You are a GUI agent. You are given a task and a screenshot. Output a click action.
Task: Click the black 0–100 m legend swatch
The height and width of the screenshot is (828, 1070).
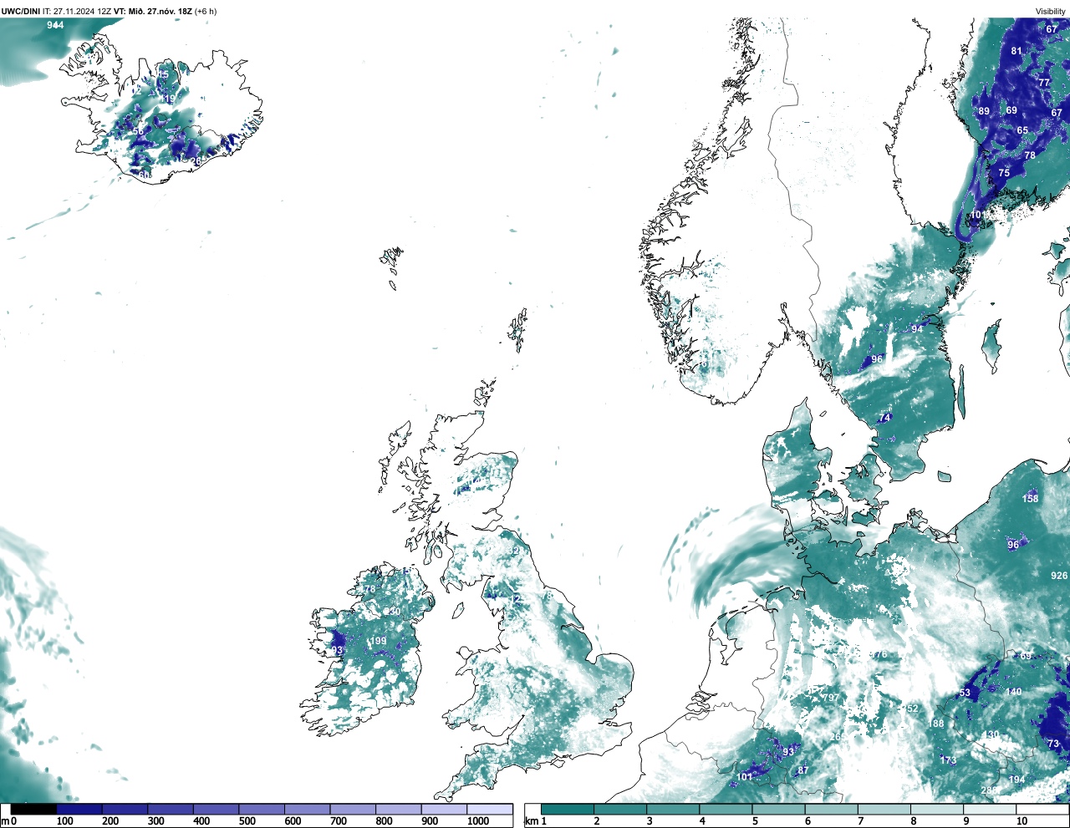point(33,809)
